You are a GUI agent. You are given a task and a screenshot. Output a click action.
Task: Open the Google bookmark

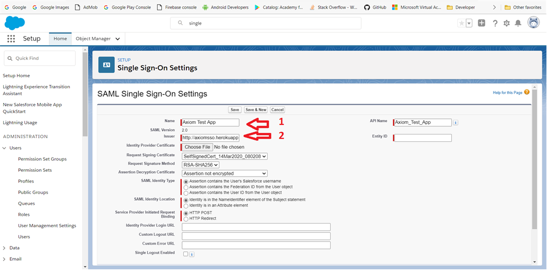(x=15, y=7)
